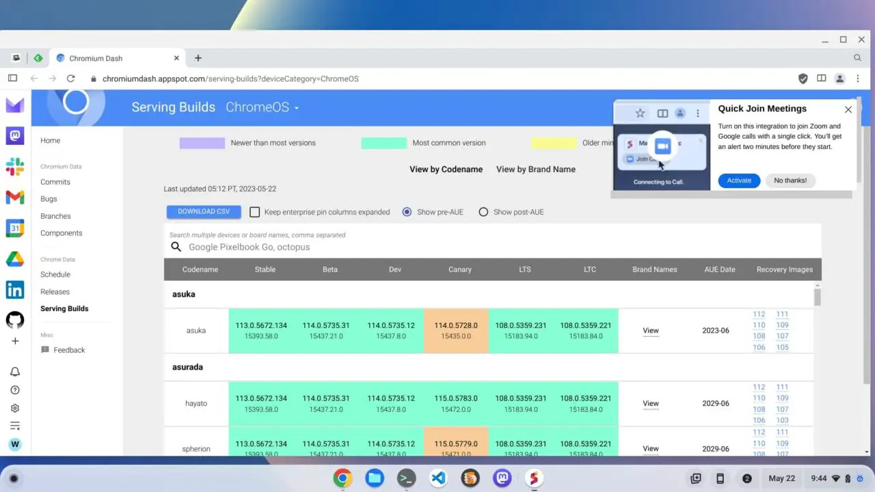Open Commits in the navigation

pyautogui.click(x=55, y=182)
